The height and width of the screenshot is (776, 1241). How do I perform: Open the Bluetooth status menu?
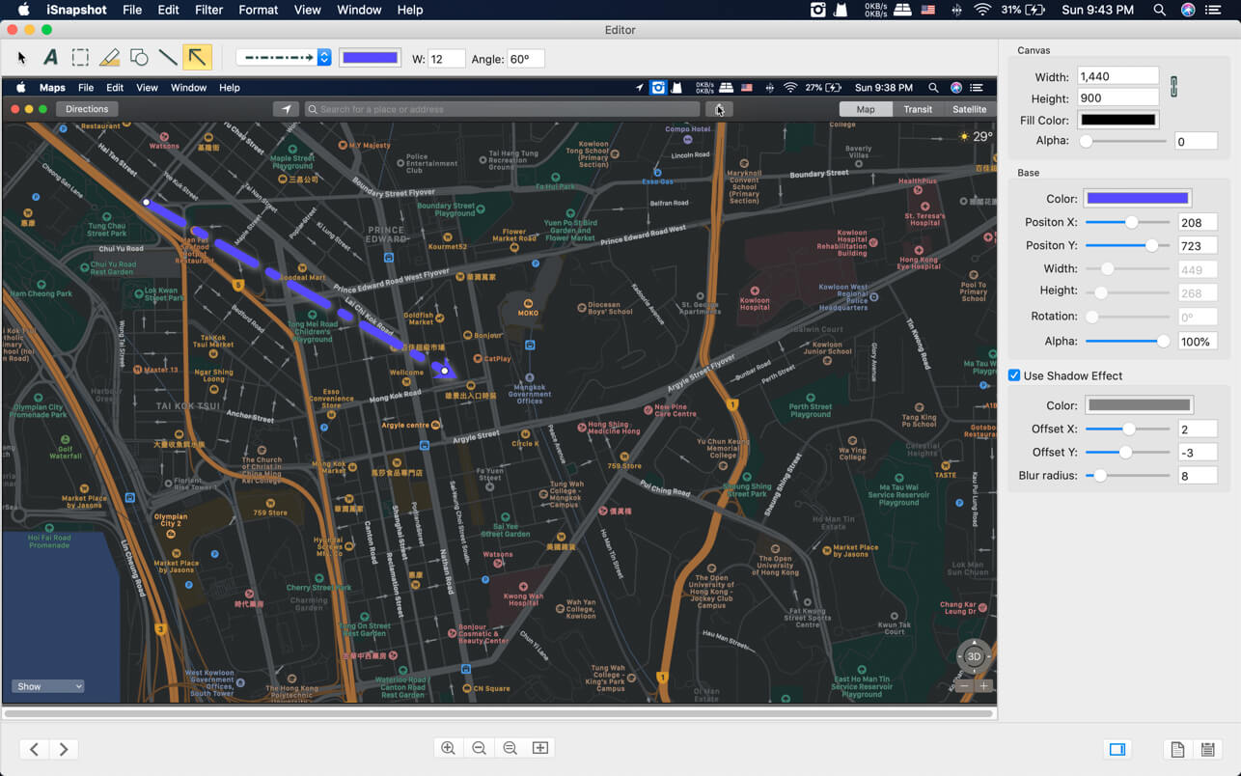pyautogui.click(x=956, y=10)
